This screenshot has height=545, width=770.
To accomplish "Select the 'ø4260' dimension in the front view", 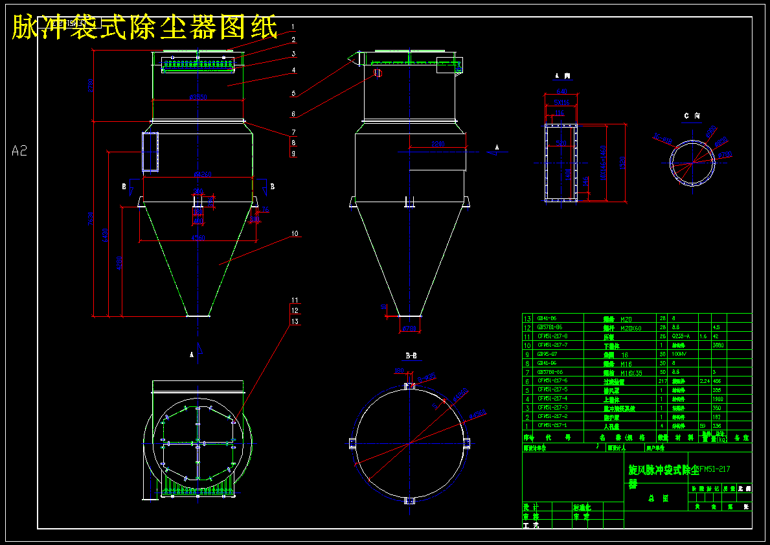I will click(x=202, y=174).
